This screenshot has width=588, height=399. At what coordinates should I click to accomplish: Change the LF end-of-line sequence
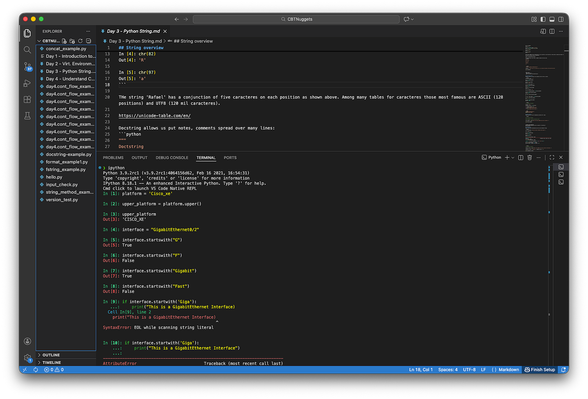483,370
